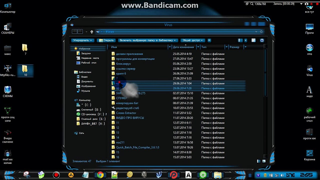Select Недавние места in navigation pane
Viewport: 320px width, 180px height.
(x=90, y=58)
